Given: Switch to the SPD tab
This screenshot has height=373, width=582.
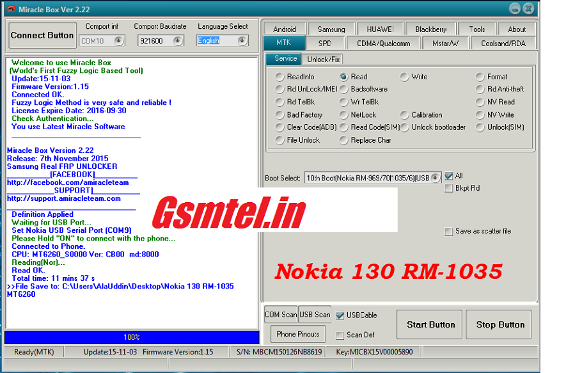Looking at the screenshot, I should click(x=325, y=44).
